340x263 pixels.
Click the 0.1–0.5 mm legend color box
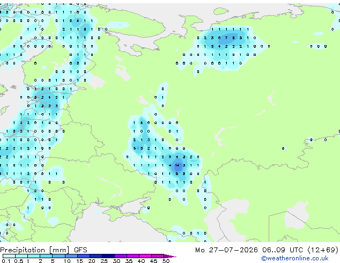9,256
